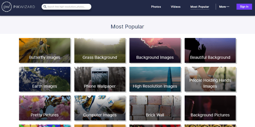Open the Photos menu item
Viewport: 255px width, 127px height.
point(156,7)
